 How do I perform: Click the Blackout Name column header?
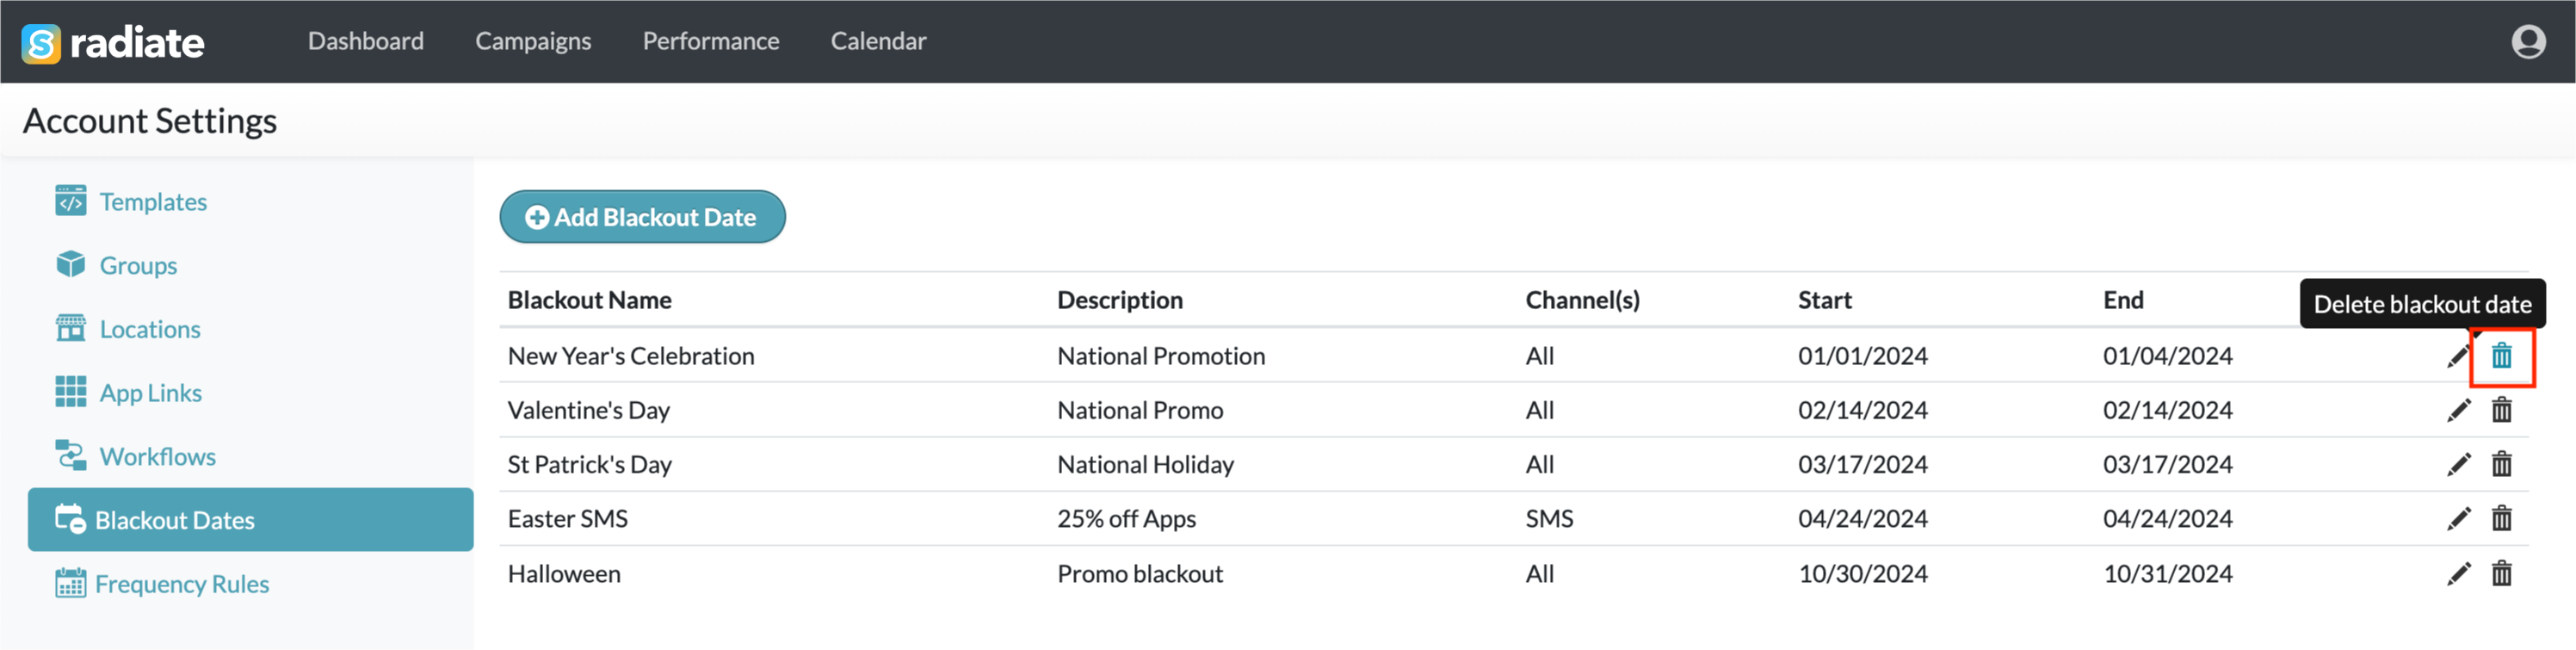click(589, 300)
